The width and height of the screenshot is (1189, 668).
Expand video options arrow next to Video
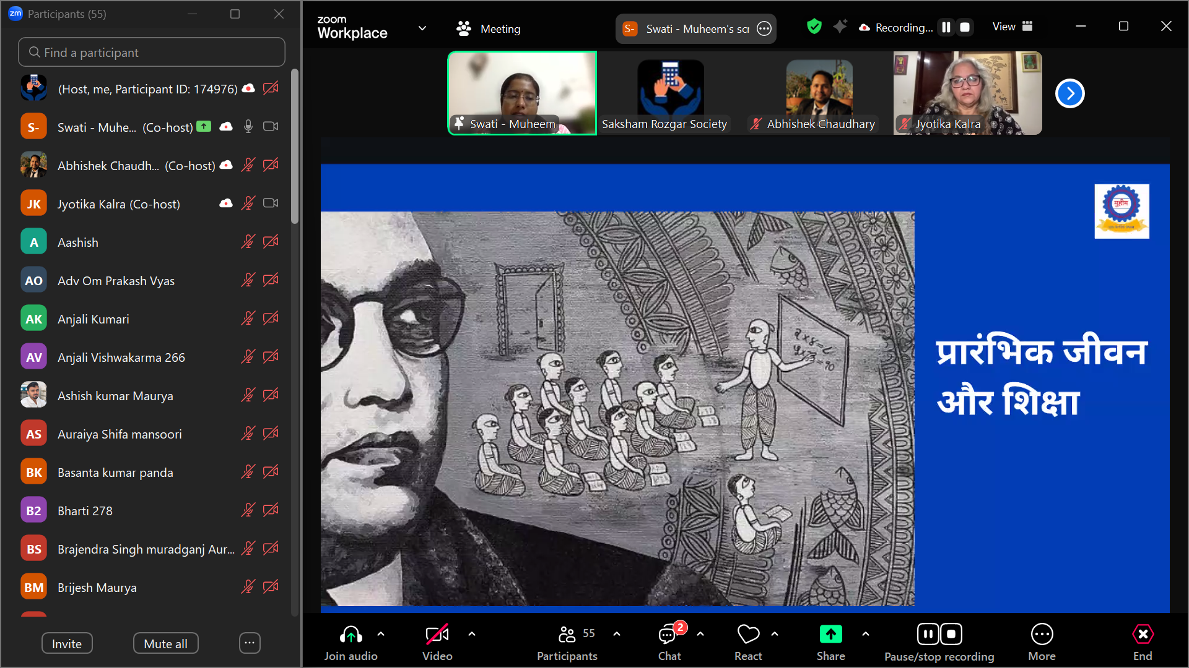(x=472, y=634)
